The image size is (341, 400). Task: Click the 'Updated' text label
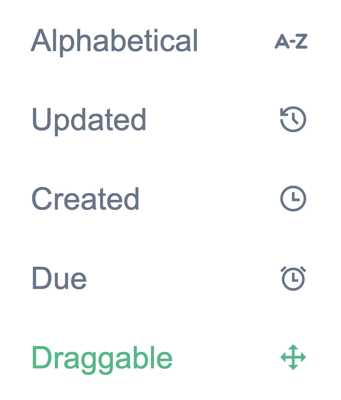coord(89,120)
